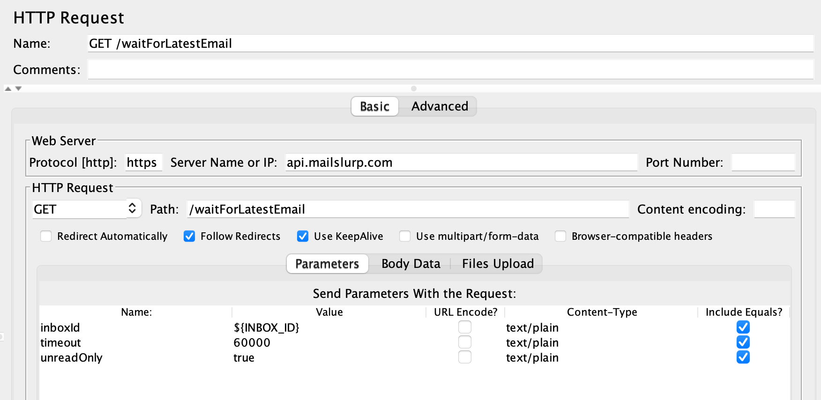The image size is (821, 400).
Task: Click the Port Number field
Action: [763, 163]
